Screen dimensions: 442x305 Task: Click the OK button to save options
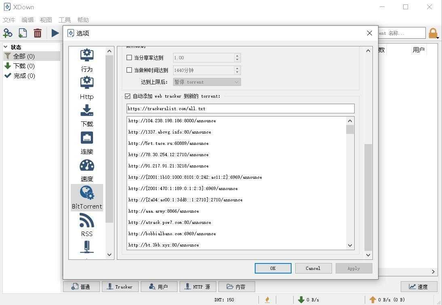coord(273,268)
